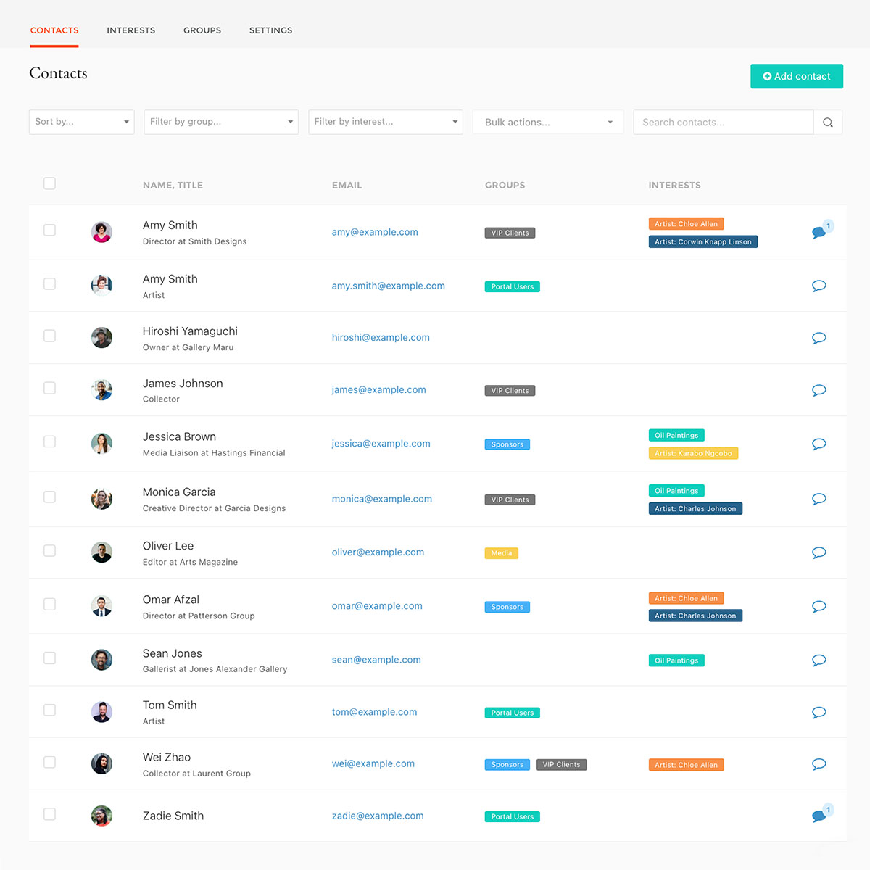Viewport: 870px width, 870px height.
Task: Open contact name Omar Afzal
Action: click(x=171, y=599)
